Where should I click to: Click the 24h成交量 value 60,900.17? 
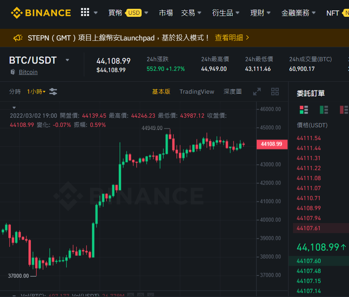tap(302, 69)
